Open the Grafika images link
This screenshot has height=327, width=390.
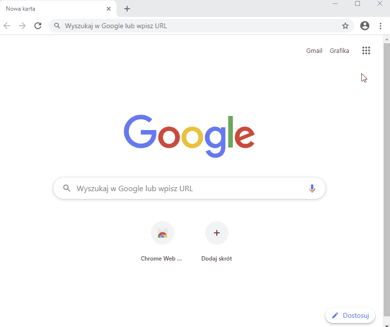(x=339, y=50)
